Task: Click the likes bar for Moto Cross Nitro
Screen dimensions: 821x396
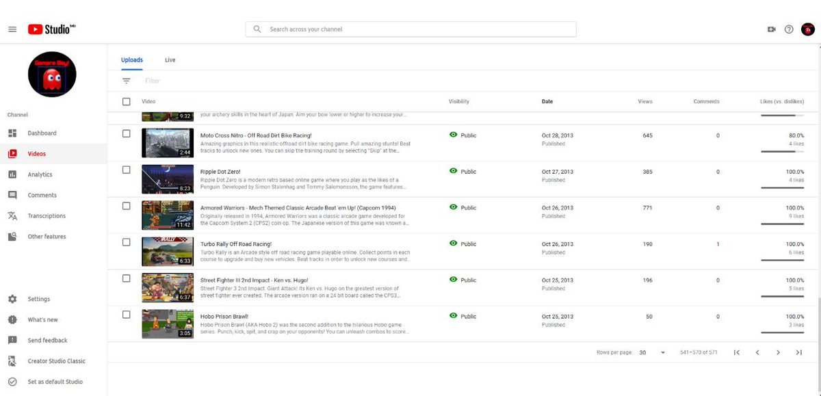Action: [782, 151]
